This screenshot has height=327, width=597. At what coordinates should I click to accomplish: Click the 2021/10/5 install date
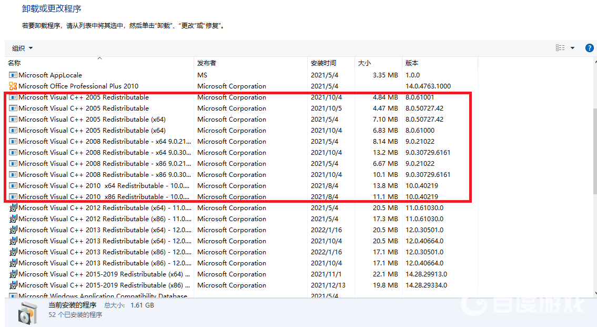(326, 108)
